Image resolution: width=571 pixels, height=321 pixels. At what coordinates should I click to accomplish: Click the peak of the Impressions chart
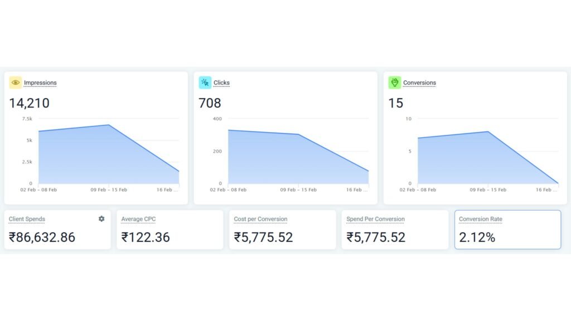(x=109, y=125)
